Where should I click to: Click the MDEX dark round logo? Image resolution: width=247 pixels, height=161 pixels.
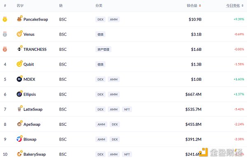pos(19,79)
